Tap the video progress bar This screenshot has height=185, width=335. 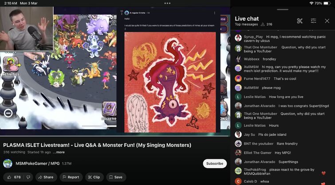point(115,136)
